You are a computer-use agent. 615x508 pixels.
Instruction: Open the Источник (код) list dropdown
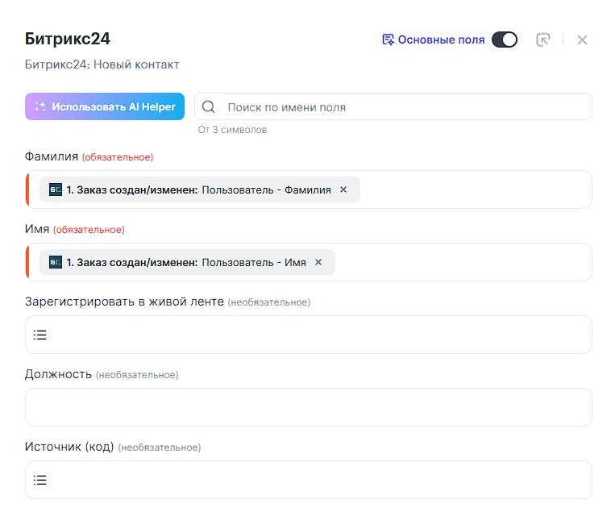point(40,480)
